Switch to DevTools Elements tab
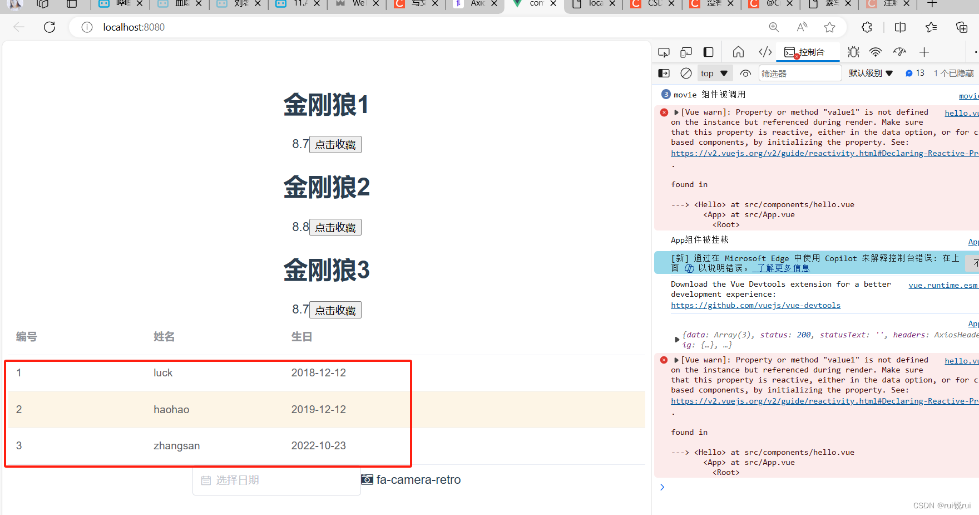Viewport: 979px width, 515px height. [x=765, y=52]
